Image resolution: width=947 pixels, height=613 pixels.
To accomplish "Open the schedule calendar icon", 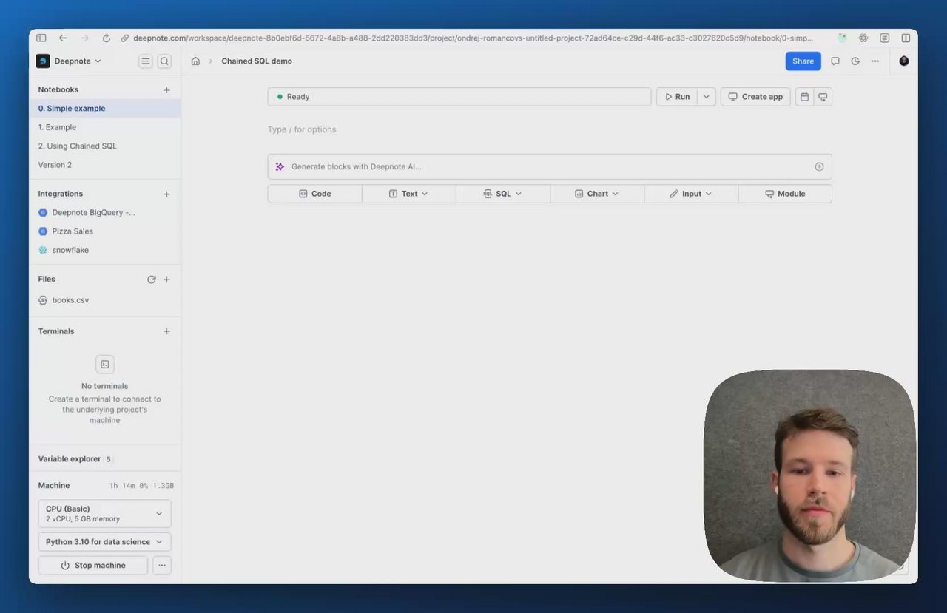I will click(x=804, y=97).
